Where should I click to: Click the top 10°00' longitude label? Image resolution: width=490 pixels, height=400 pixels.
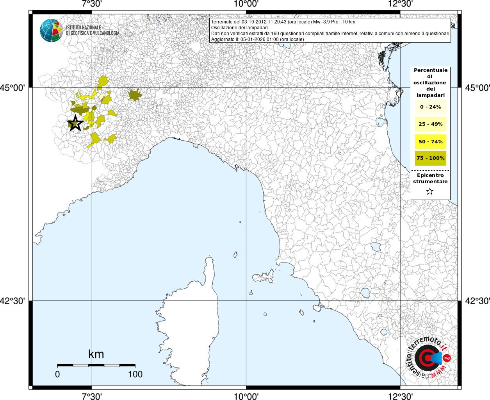246,4
